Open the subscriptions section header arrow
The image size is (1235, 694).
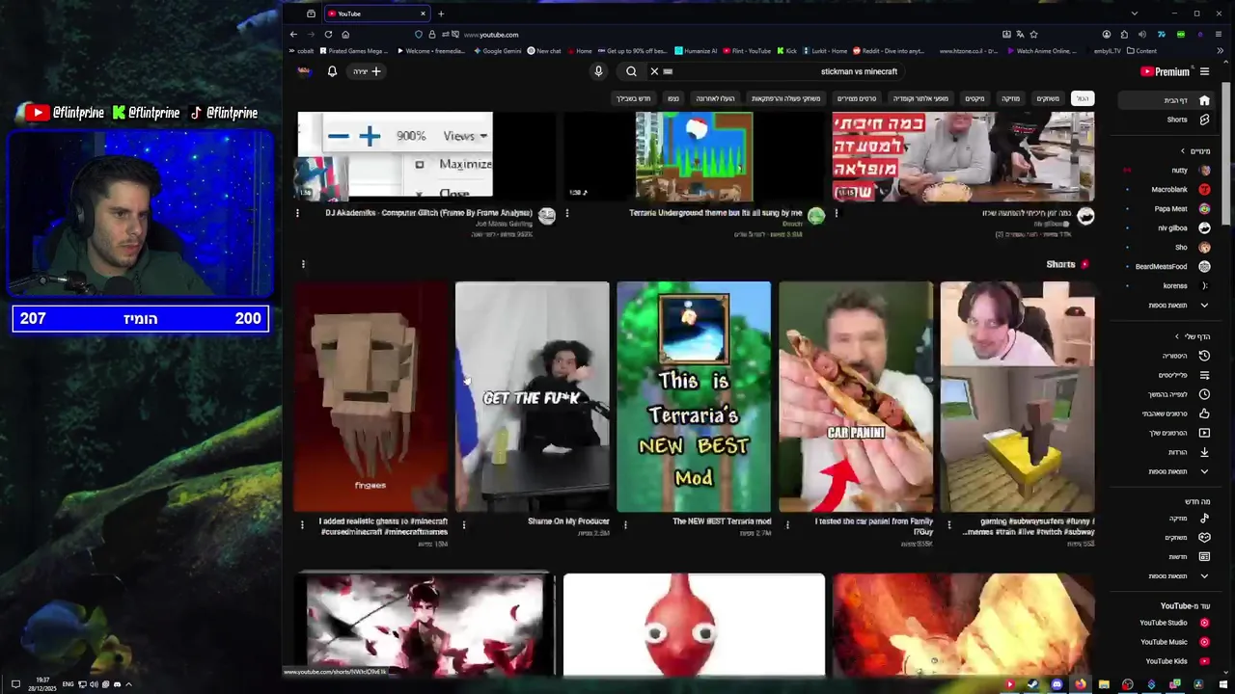[x=1183, y=151]
